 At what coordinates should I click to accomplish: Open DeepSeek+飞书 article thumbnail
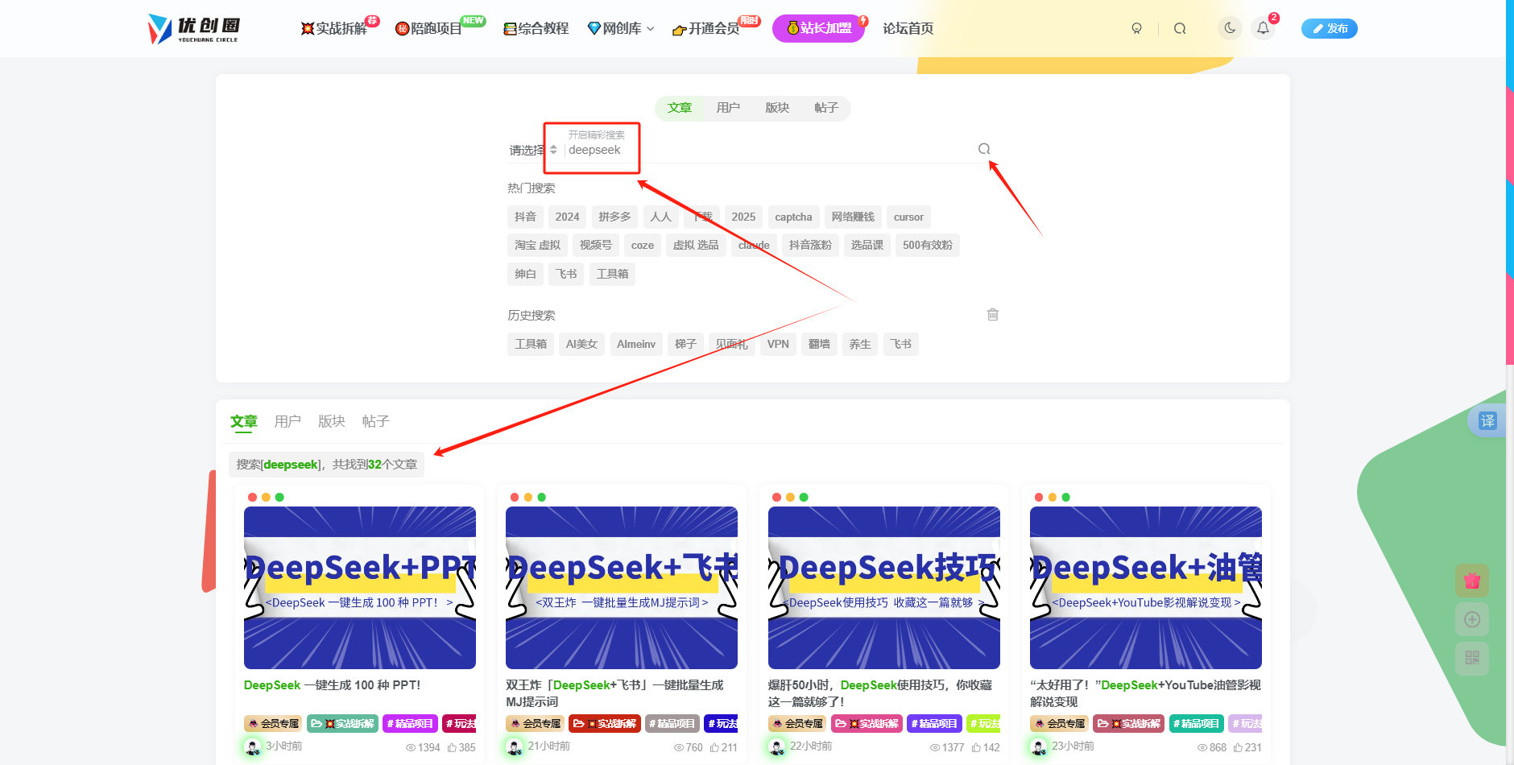point(622,588)
